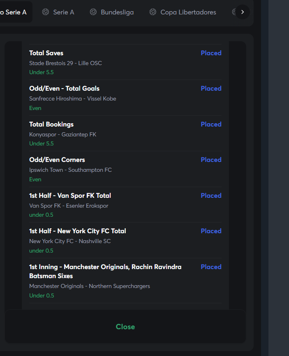
Task: Open New York City FC - Nashville SC match
Action: click(70, 241)
